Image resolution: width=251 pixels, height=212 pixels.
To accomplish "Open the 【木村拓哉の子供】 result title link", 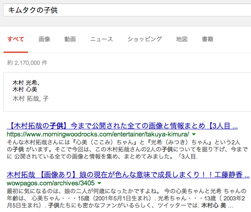I will point(122,126).
